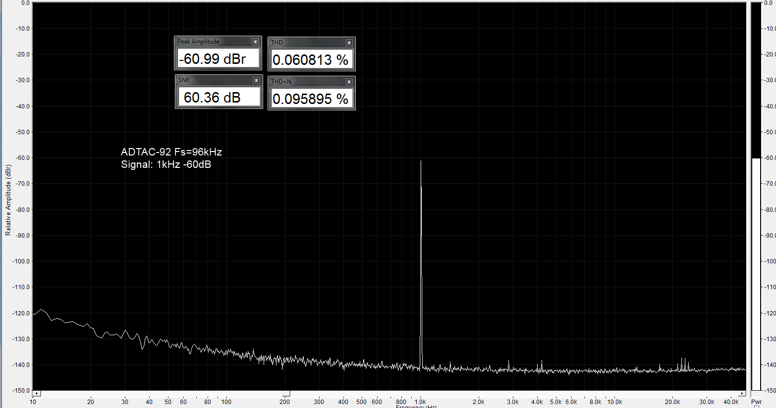The width and height of the screenshot is (776, 408).
Task: Click the "-150.0" label on the left axis
Action: click(21, 391)
